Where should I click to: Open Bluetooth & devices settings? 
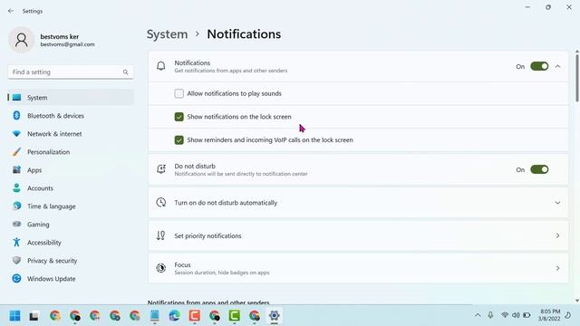[71, 116]
